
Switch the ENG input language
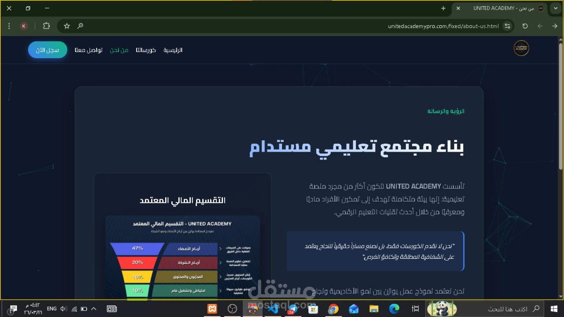pos(52,309)
